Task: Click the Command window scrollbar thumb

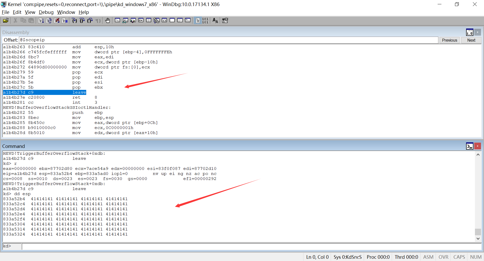Action: point(478,232)
